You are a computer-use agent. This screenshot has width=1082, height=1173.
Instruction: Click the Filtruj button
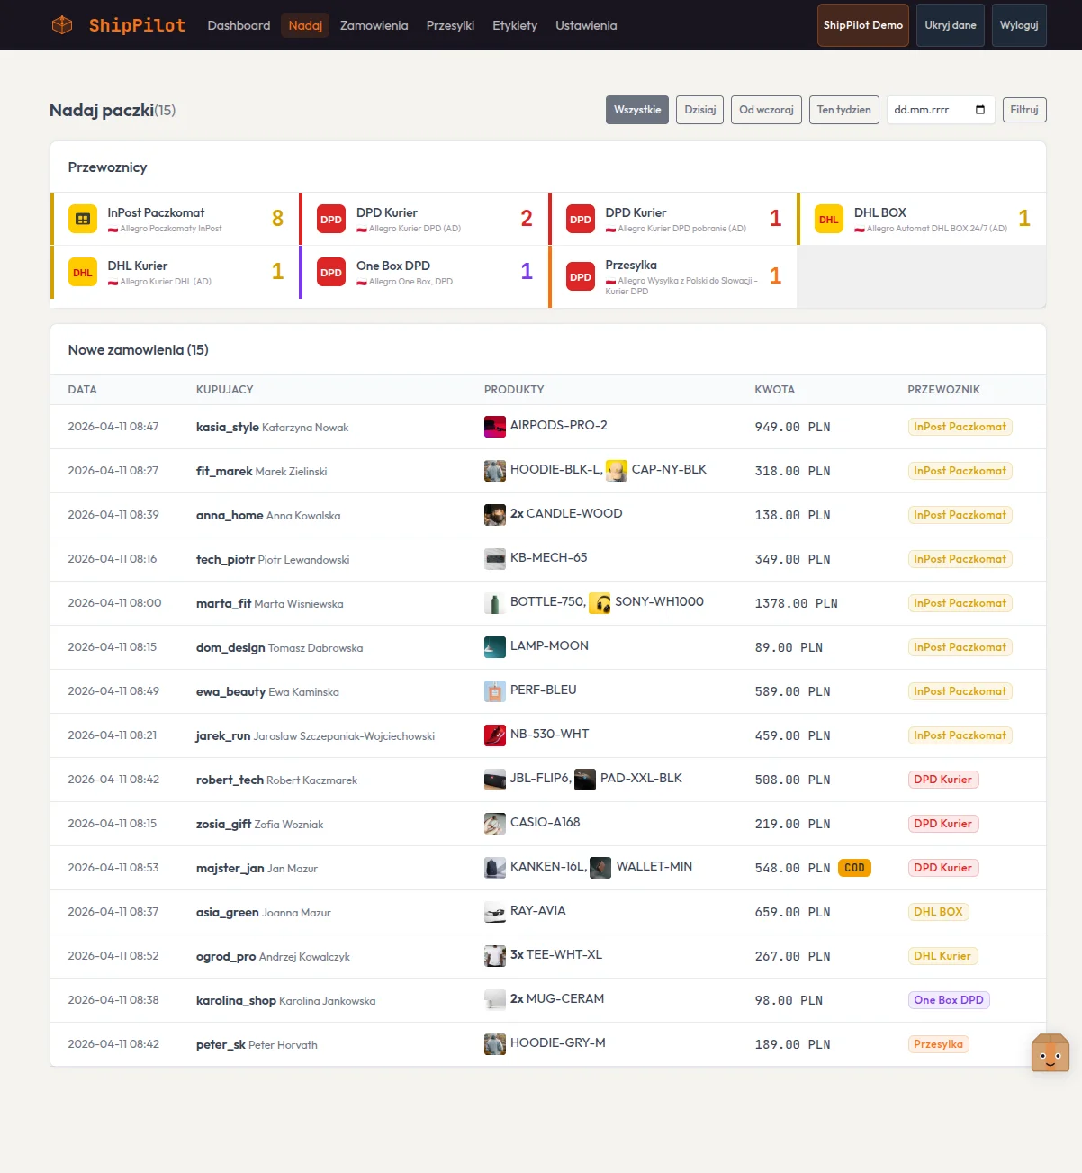[1024, 110]
